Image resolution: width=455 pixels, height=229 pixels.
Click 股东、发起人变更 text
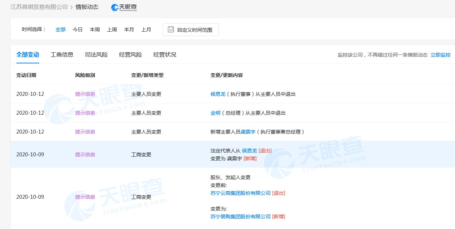click(230, 177)
